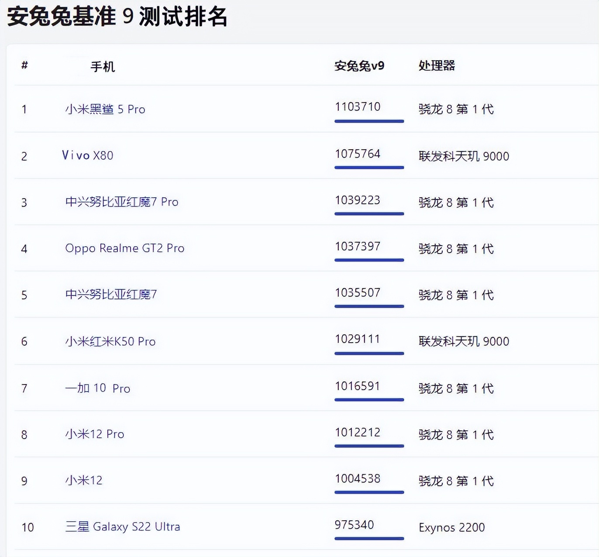Click the # rank column header
The image size is (599, 557).
(x=24, y=65)
